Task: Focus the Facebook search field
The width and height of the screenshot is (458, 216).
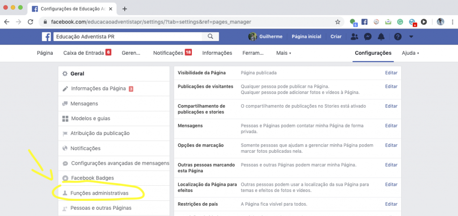Action: coord(127,37)
